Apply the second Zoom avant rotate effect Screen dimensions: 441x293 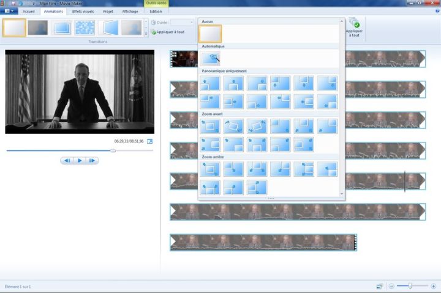[x=233, y=126]
